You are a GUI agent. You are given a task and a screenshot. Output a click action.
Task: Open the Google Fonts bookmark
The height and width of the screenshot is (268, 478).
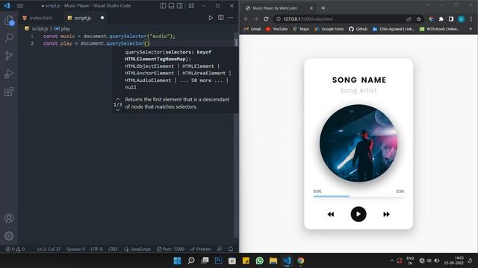pos(329,29)
